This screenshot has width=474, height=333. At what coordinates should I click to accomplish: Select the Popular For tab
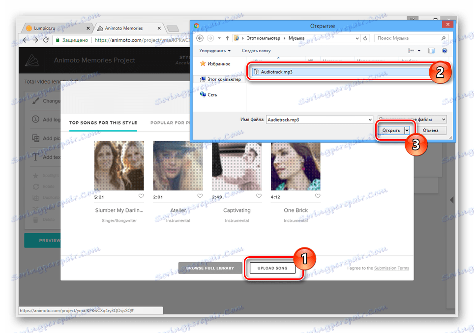click(x=170, y=123)
